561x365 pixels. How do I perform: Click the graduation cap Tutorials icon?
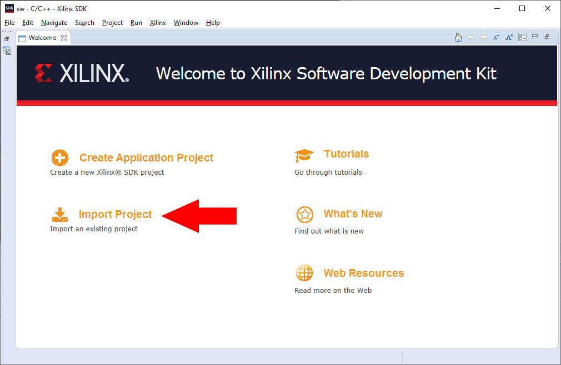click(304, 155)
